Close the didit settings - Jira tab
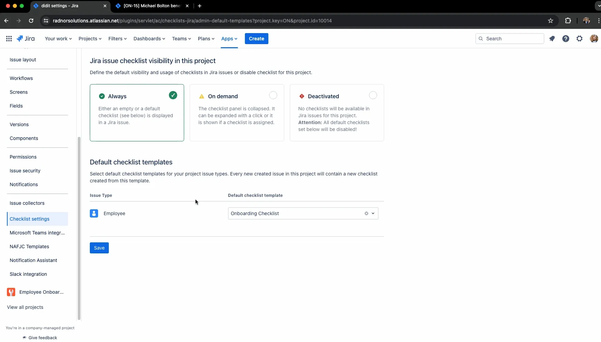The width and height of the screenshot is (601, 342). click(x=105, y=6)
